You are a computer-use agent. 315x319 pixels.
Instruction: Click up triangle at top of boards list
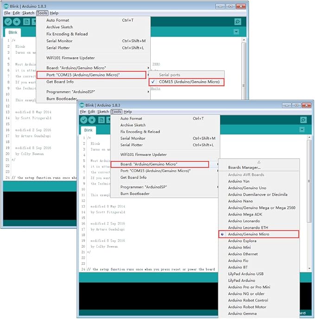coord(259,162)
